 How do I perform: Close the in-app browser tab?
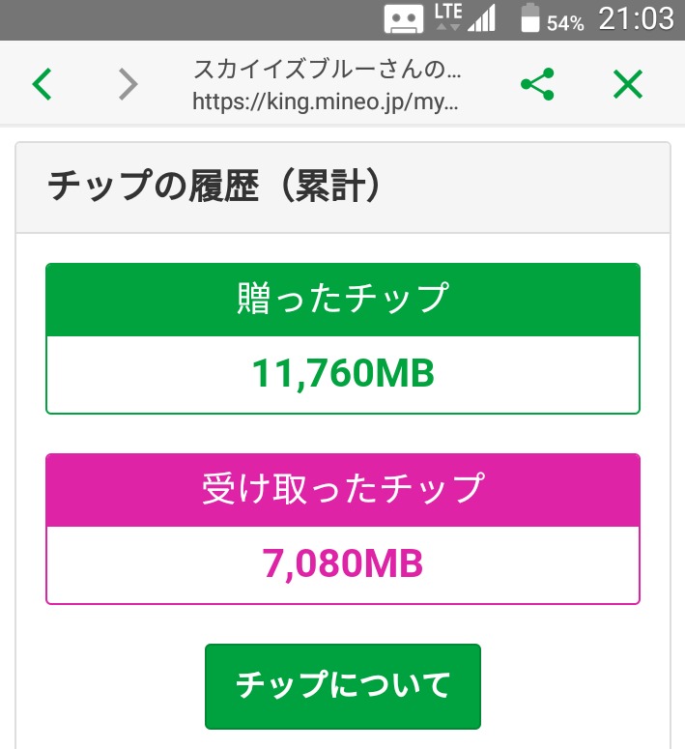(x=628, y=85)
